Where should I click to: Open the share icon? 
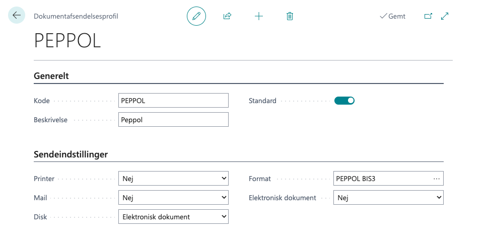click(x=227, y=16)
